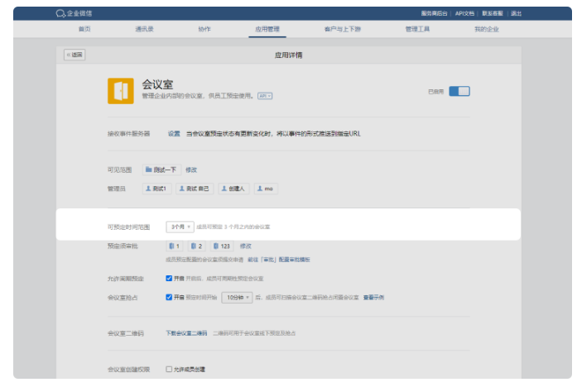
Task: Click 联系客服 in the header
Action: pos(493,13)
